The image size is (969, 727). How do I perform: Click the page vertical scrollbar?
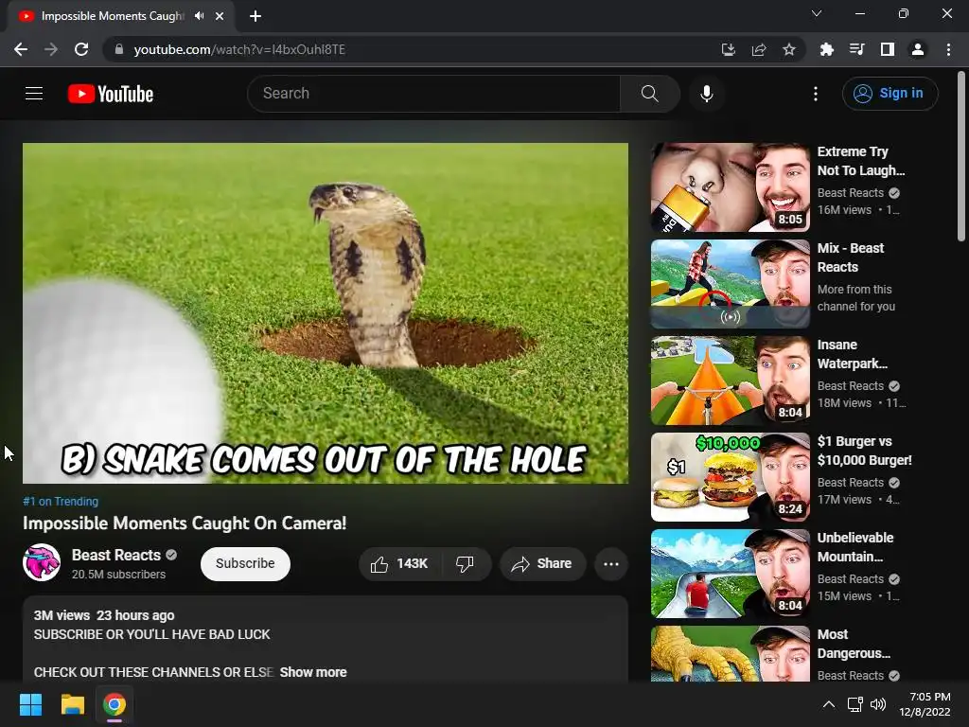coord(960,156)
